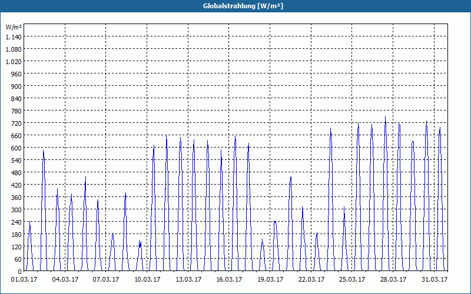
Task: Click the 600 y-axis label
Action: [16, 148]
